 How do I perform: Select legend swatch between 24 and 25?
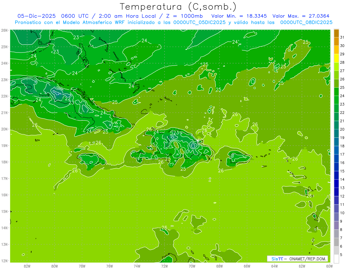[336, 92]
